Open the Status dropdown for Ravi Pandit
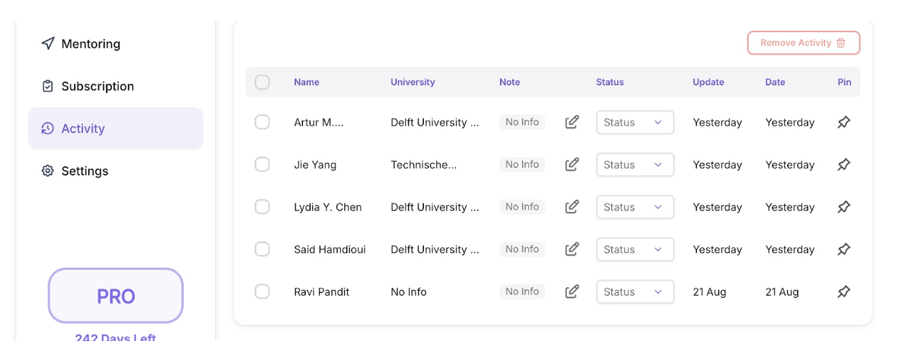 tap(634, 292)
